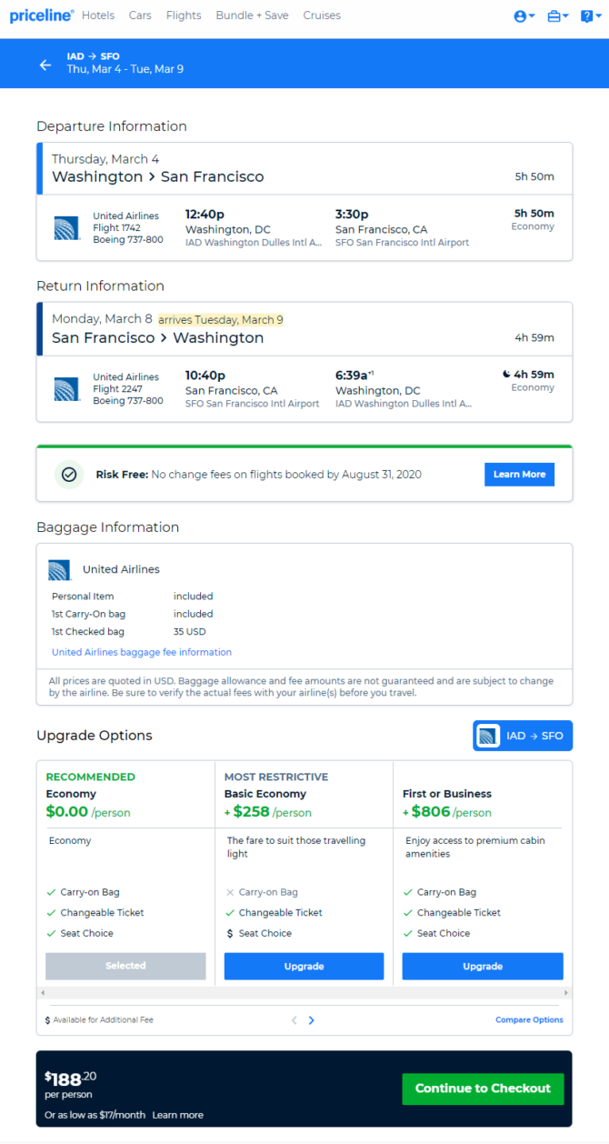Open Compare Options link
The image size is (609, 1144).
(529, 1020)
